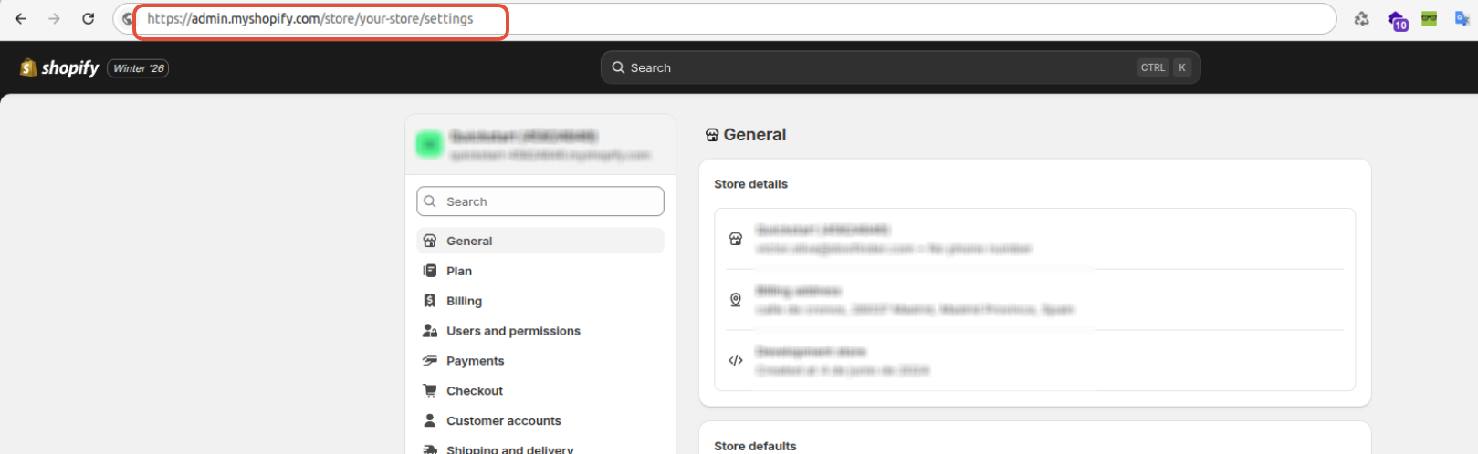
Task: Click the Store defaults heading
Action: (x=755, y=446)
